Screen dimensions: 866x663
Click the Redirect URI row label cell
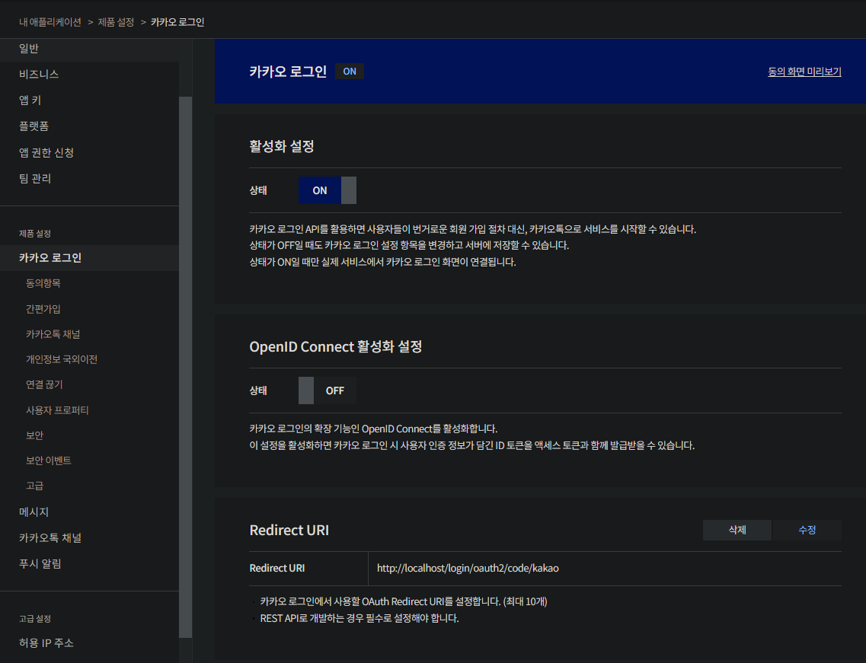click(x=308, y=568)
